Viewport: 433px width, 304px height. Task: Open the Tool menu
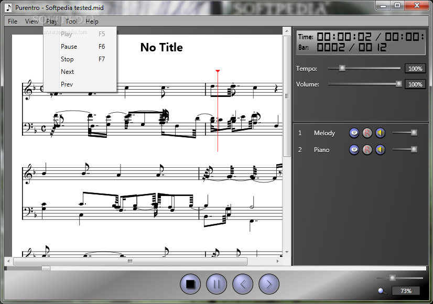[71, 21]
